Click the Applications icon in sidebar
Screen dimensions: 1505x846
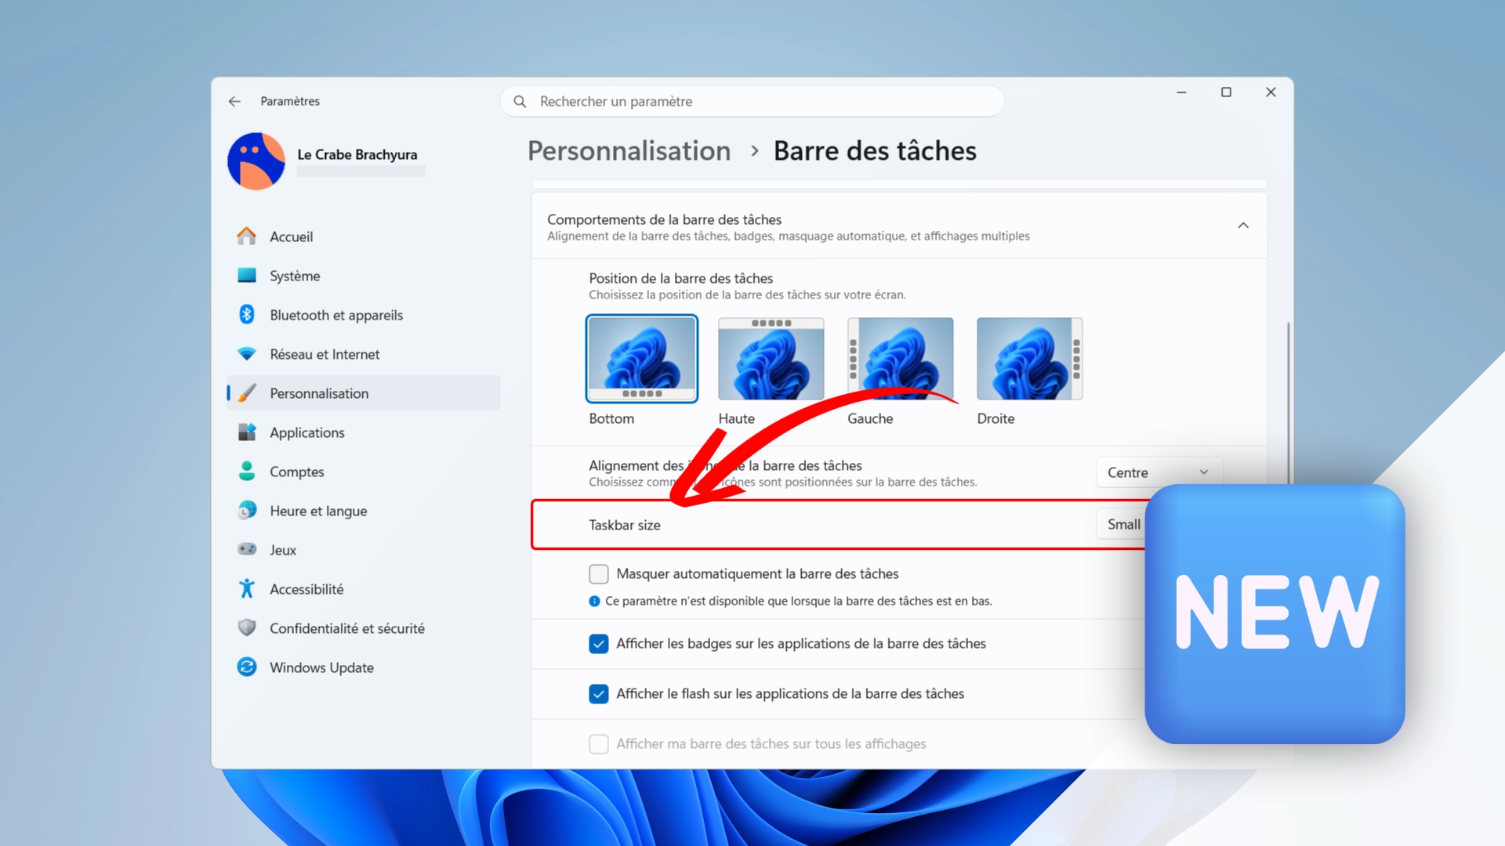click(x=247, y=432)
